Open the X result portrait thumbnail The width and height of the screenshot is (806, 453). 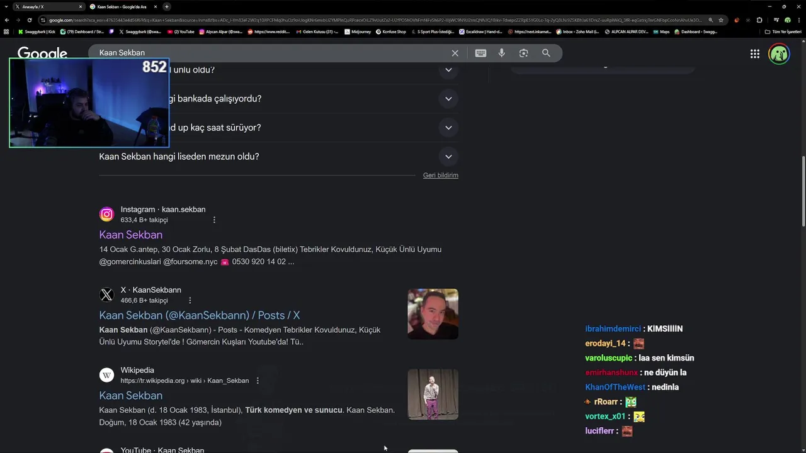click(x=433, y=314)
